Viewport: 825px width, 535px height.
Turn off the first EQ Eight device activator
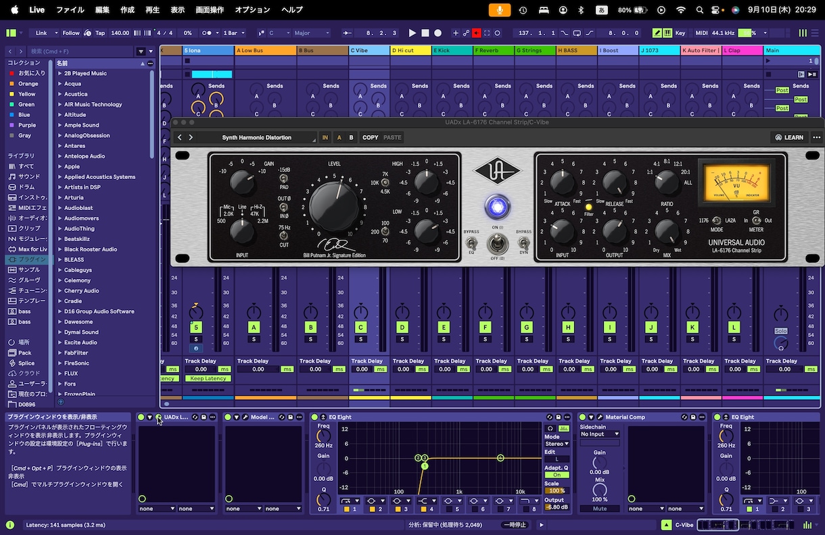coord(314,417)
